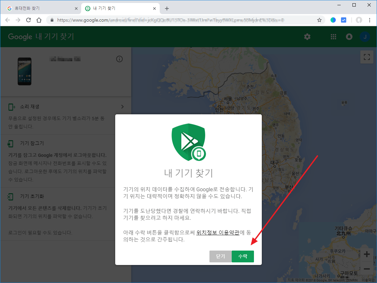The image size is (377, 283).
Task: View site security lock info
Action: (x=52, y=20)
